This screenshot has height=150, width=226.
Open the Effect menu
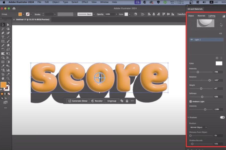coord(85,2)
